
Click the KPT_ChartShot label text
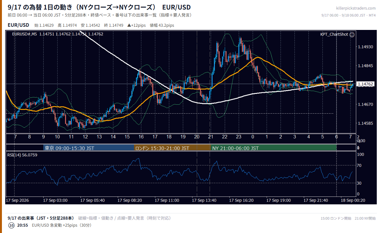334,34
